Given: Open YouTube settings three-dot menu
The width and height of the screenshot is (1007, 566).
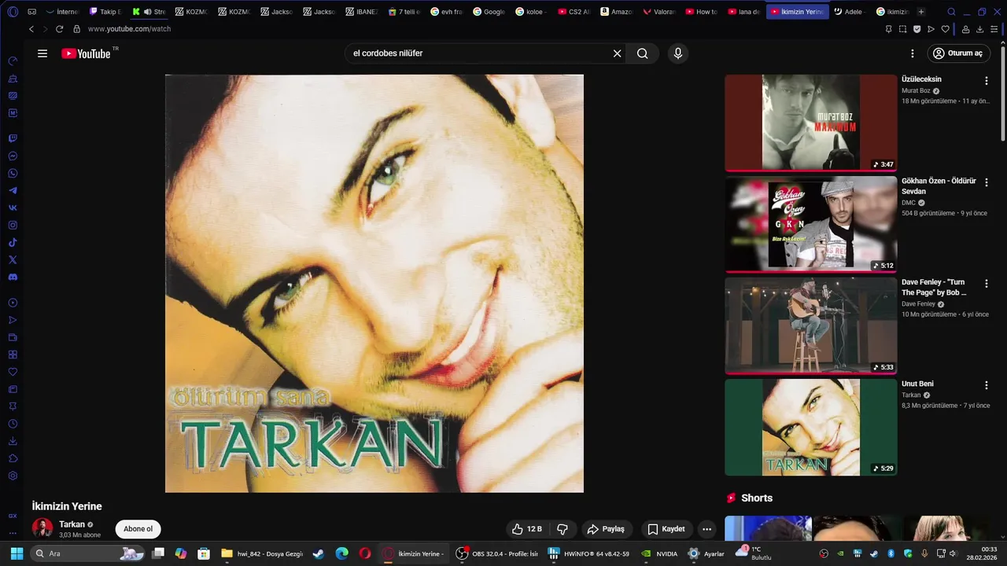Looking at the screenshot, I should pyautogui.click(x=913, y=53).
